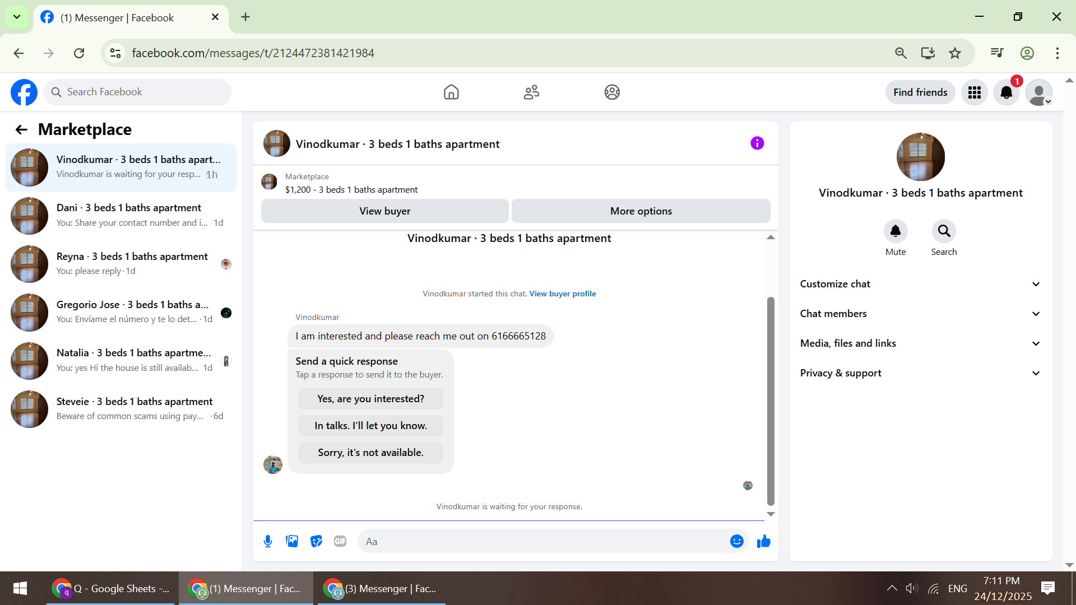Expand Privacy & support section
This screenshot has width=1076, height=605.
point(920,373)
